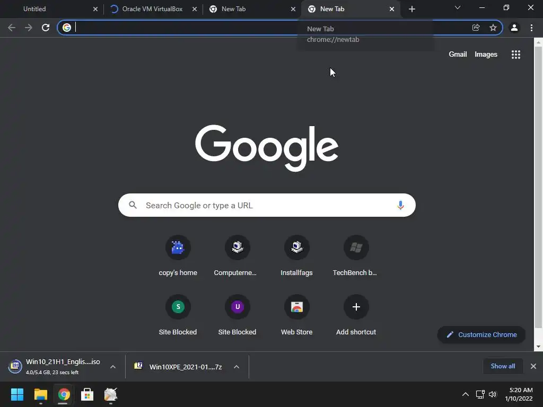
Task: Reload the current page
Action: [x=46, y=28]
